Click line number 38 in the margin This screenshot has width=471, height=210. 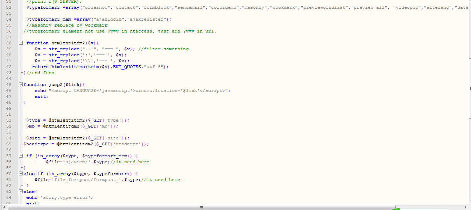8,43
